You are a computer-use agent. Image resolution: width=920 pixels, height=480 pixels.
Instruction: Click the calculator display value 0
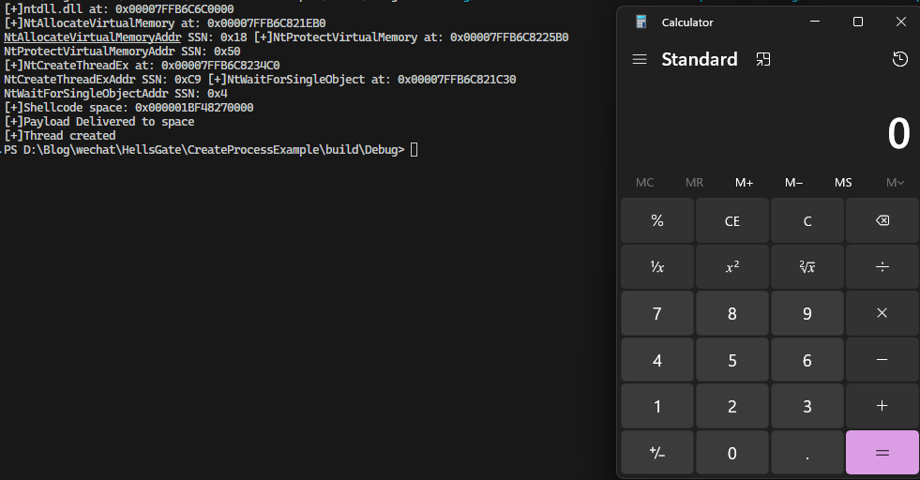(898, 134)
